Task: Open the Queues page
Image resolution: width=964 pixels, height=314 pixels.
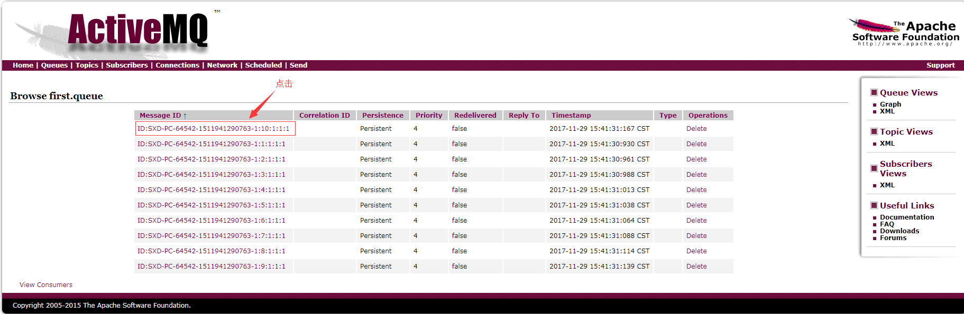Action: (54, 65)
